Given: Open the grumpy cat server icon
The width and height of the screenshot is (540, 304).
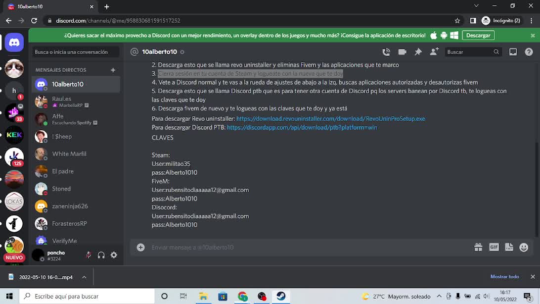Looking at the screenshot, I should click(x=14, y=68).
